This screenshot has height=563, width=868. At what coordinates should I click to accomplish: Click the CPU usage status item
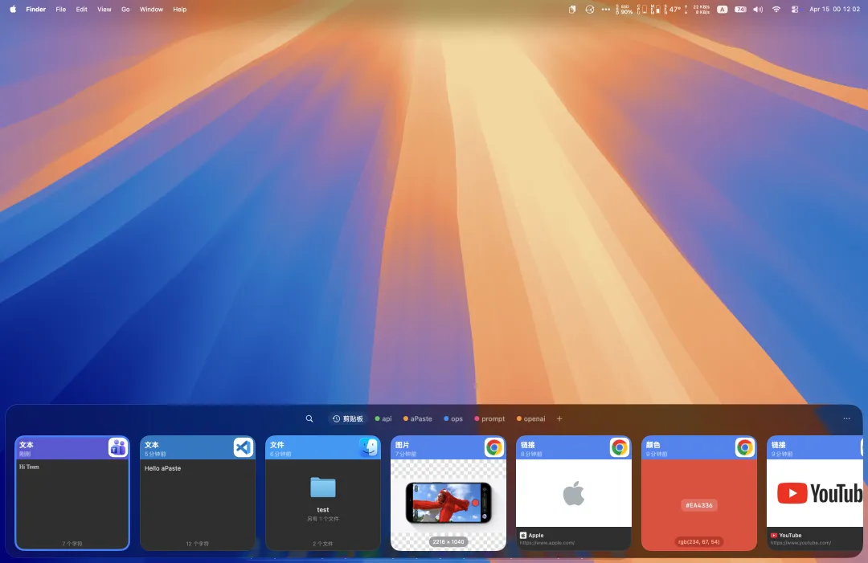coord(642,10)
